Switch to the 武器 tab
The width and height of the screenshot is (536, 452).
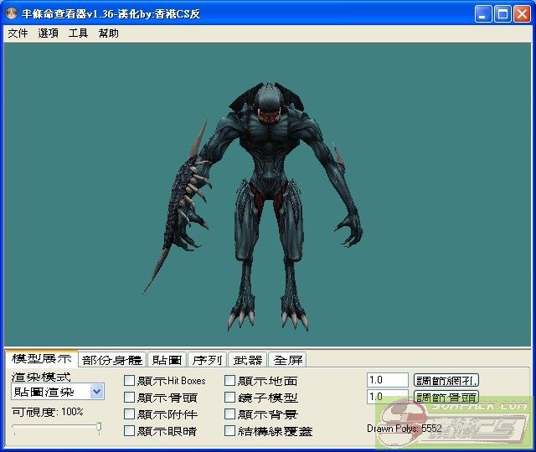(247, 360)
